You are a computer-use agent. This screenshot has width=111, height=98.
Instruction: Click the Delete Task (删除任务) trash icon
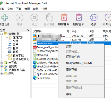click(64, 17)
